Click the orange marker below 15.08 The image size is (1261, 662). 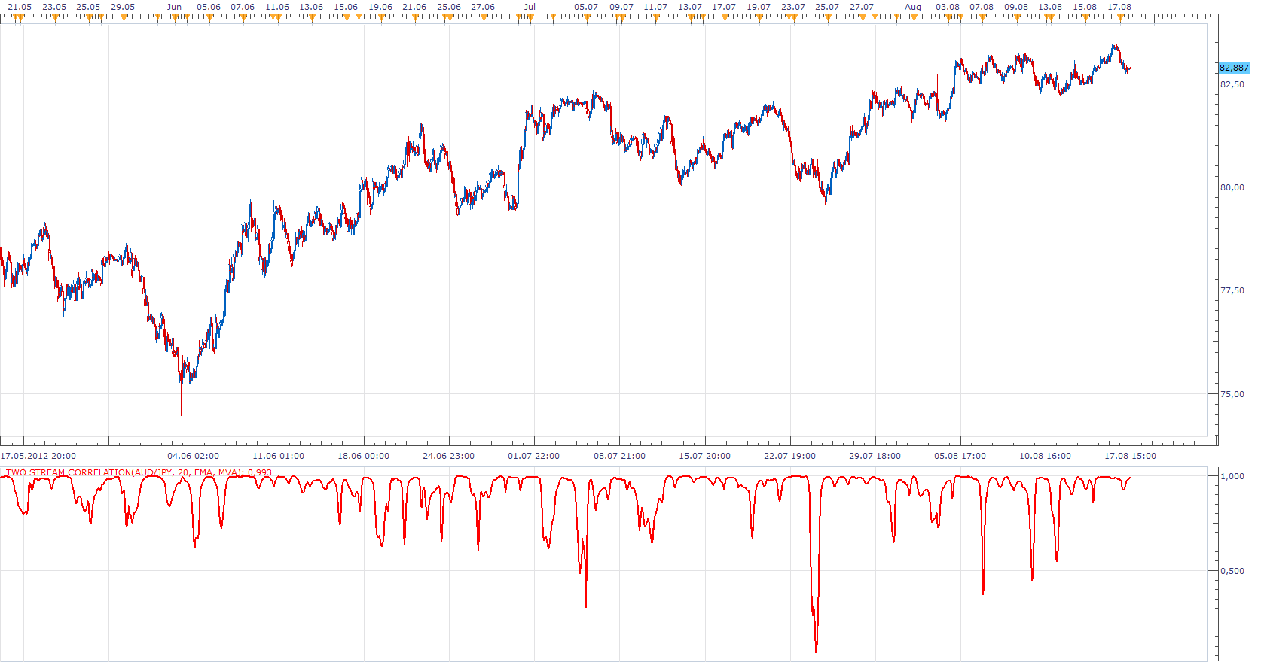(x=1085, y=18)
